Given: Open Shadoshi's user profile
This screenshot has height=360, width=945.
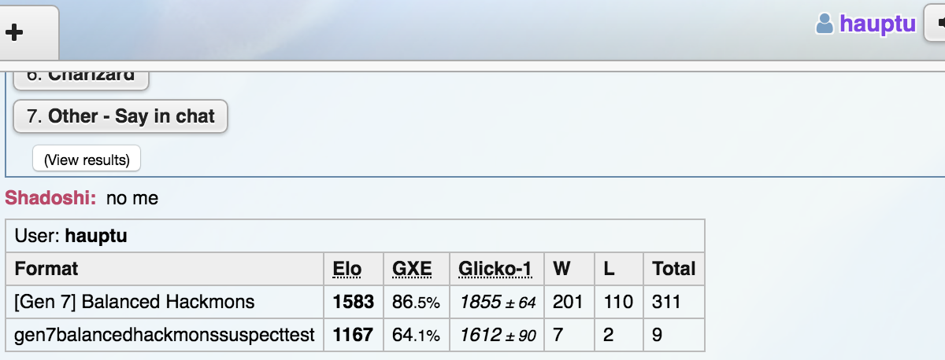Looking at the screenshot, I should (x=51, y=198).
